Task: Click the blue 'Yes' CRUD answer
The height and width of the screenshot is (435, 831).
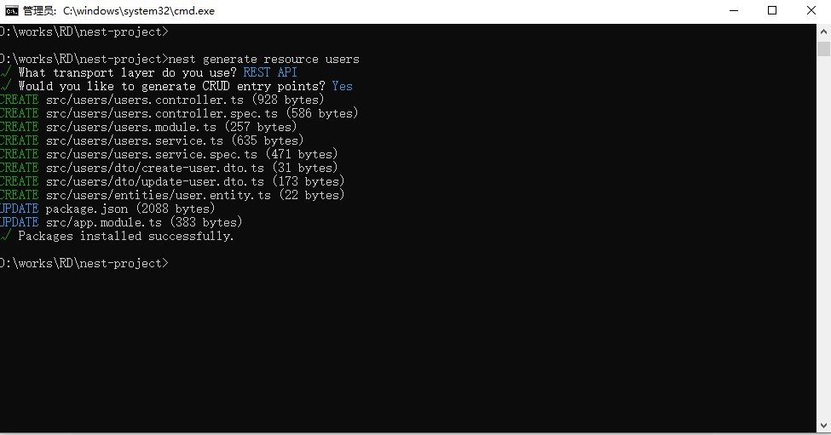Action: point(342,87)
